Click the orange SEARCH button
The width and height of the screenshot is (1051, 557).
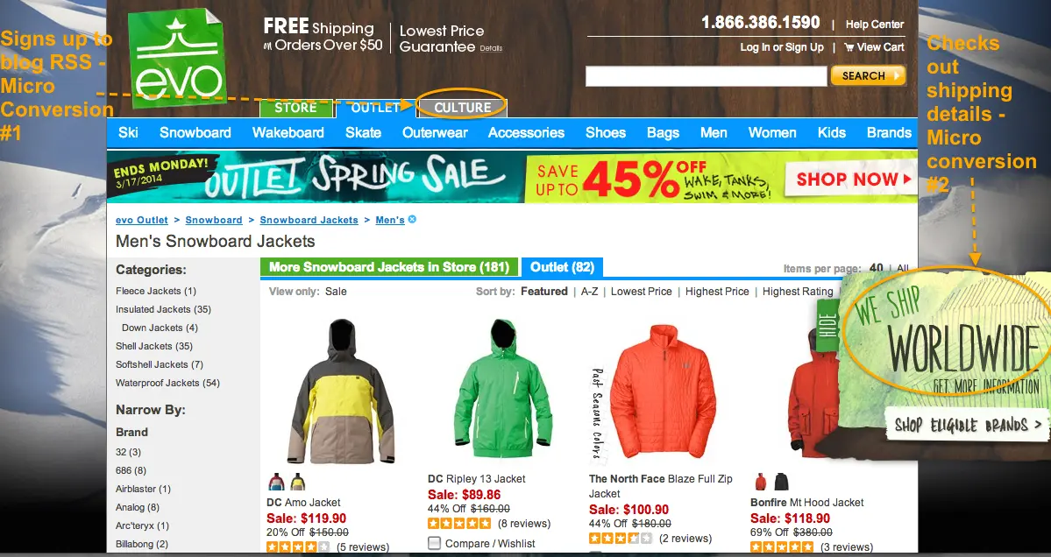(868, 75)
